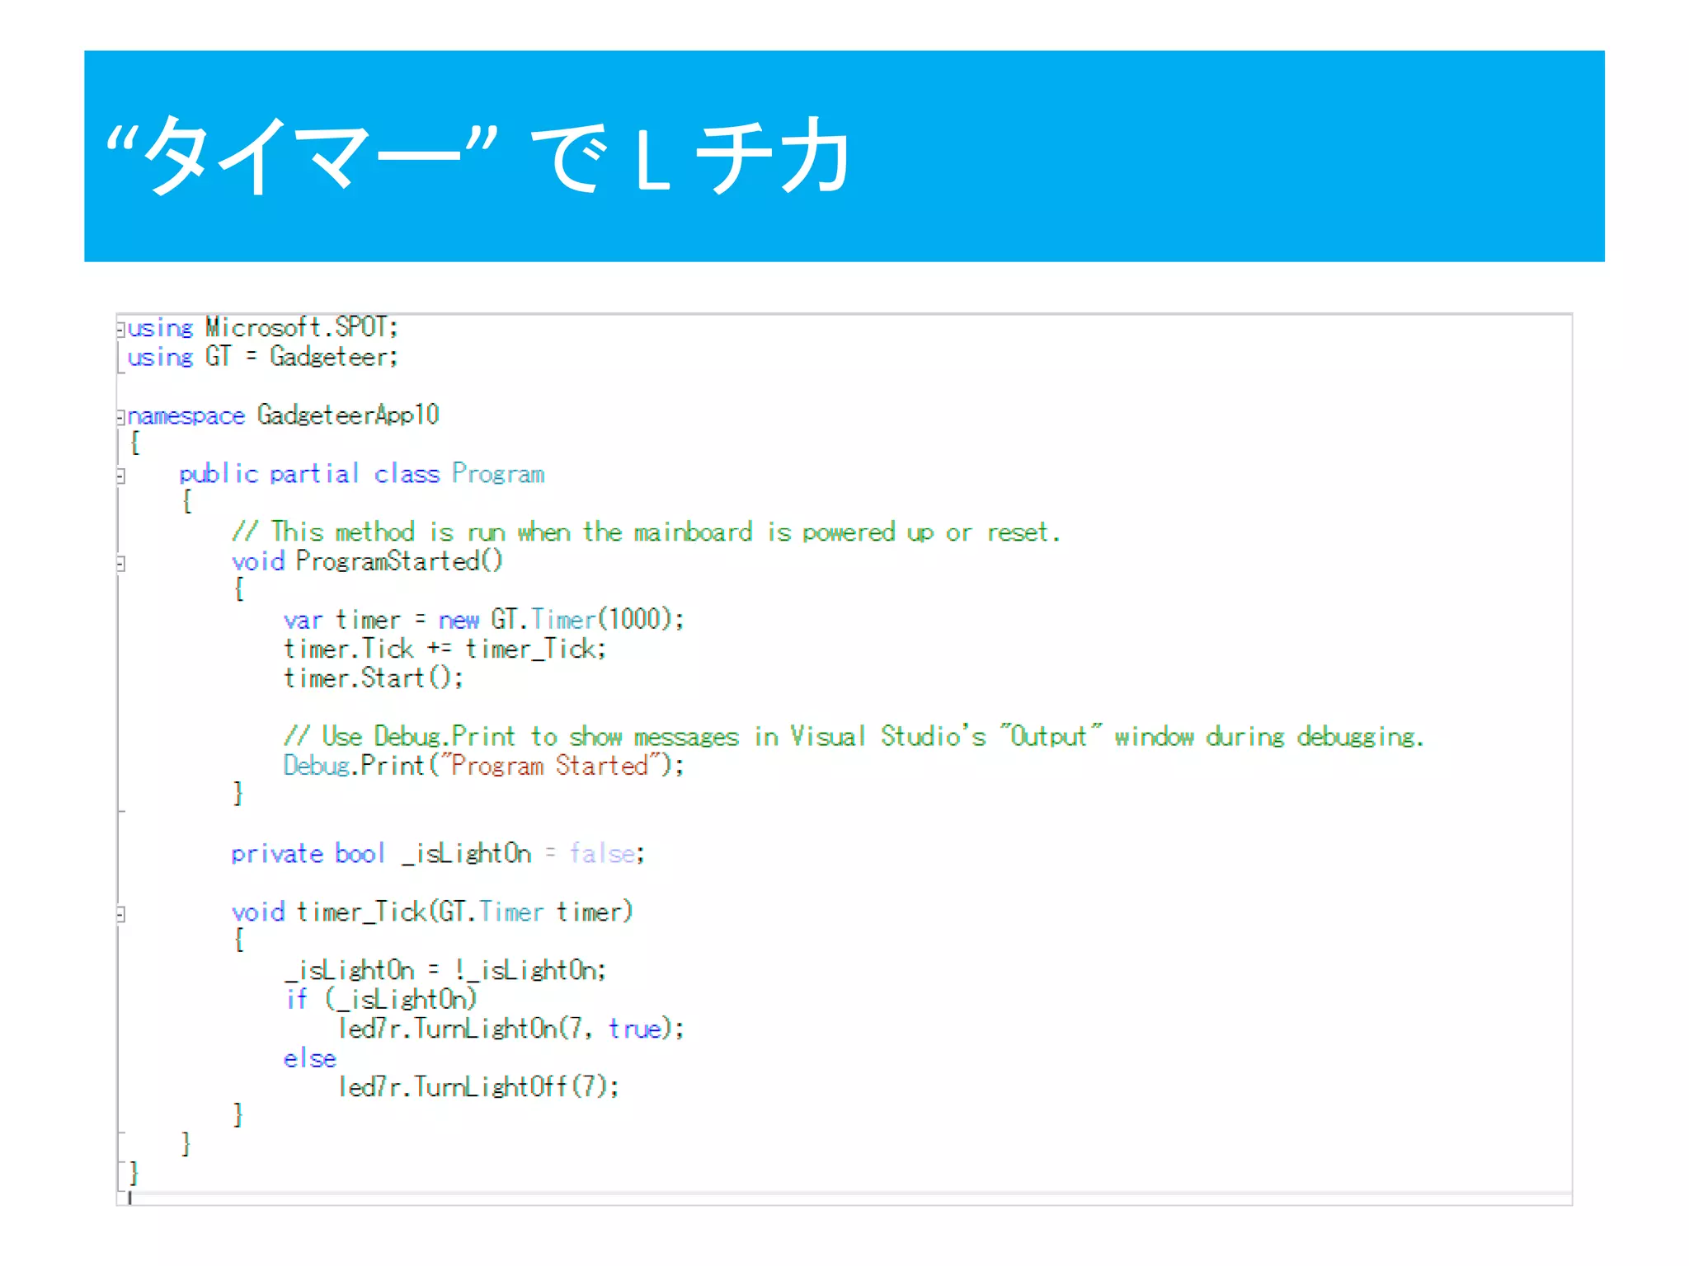The image size is (1689, 1266).
Task: Click the comment about mainboard powered up
Action: (x=646, y=532)
